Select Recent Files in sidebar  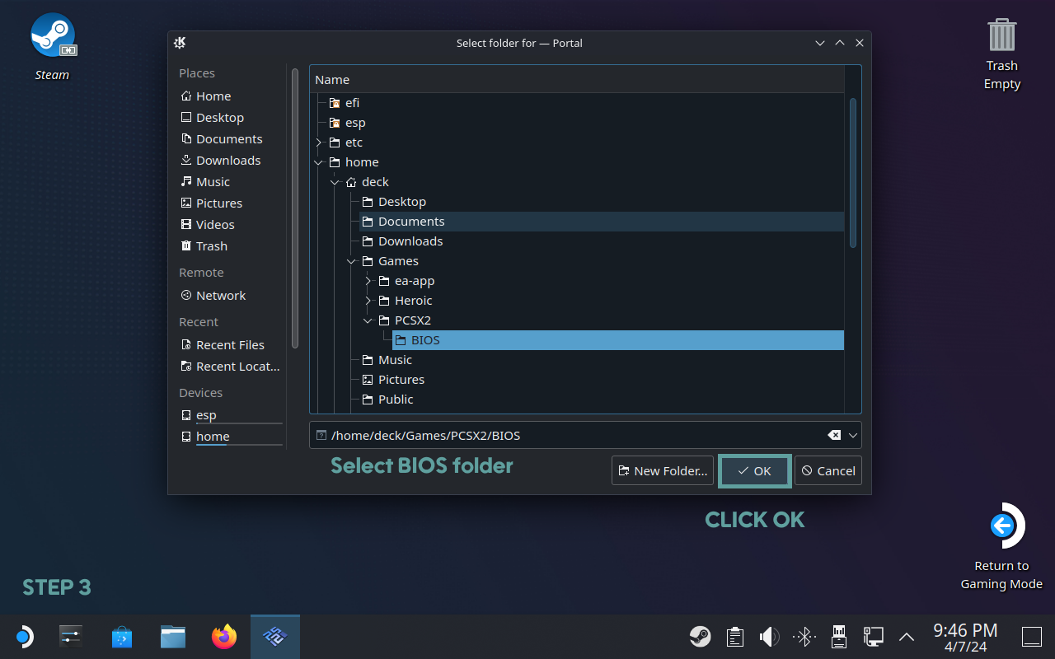(230, 345)
